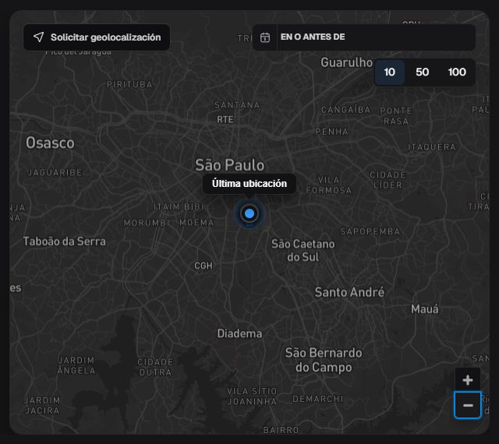The image size is (499, 444).
Task: Click the ITAQUERA district label
Action: [432, 147]
